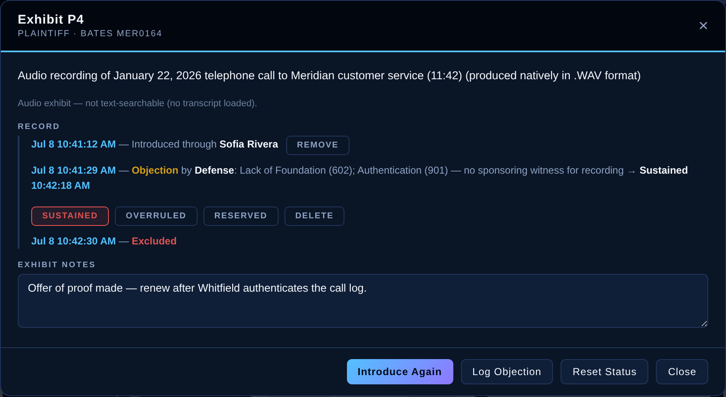Delete the Defense objection entry

click(x=314, y=216)
